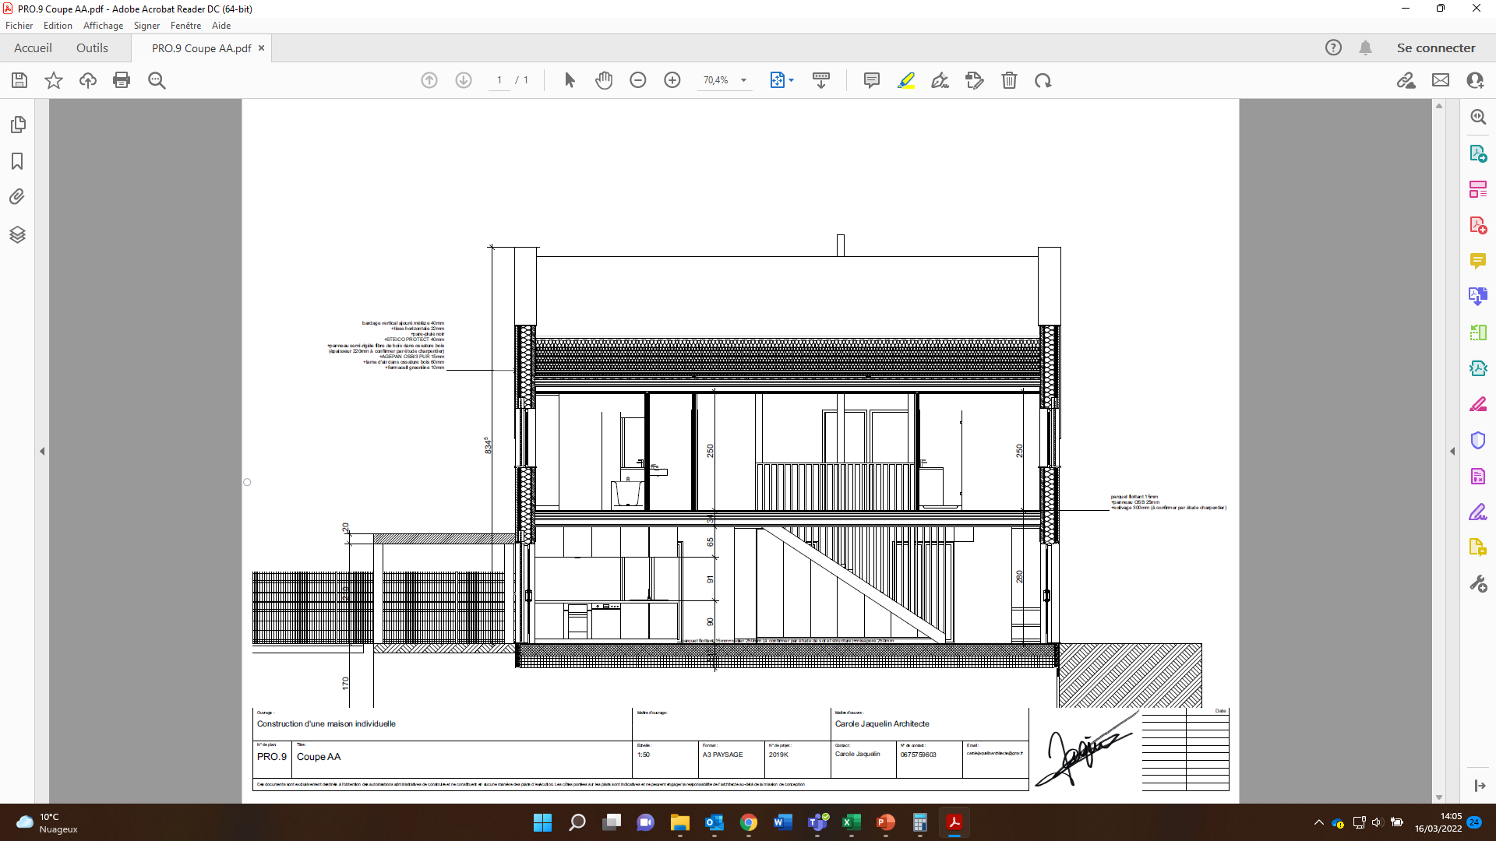Collapse the right tools pane arrow
1496x841 pixels.
coord(1452,451)
